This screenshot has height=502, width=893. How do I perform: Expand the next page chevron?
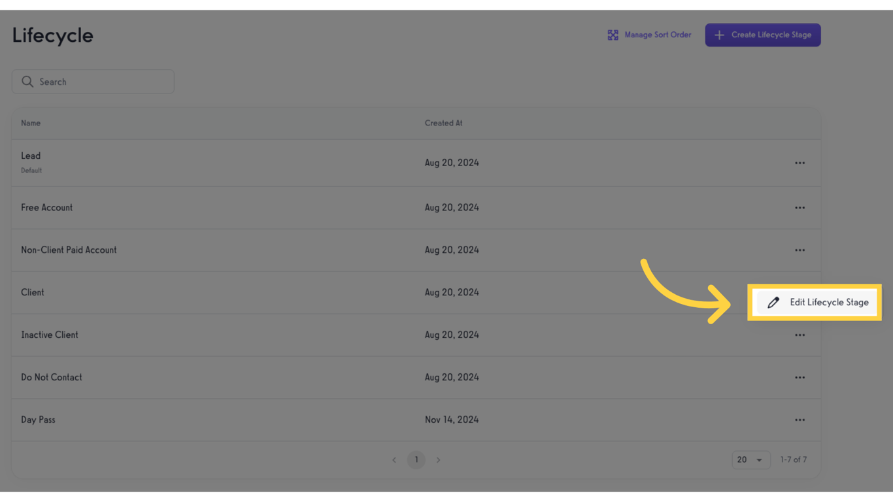pos(438,460)
